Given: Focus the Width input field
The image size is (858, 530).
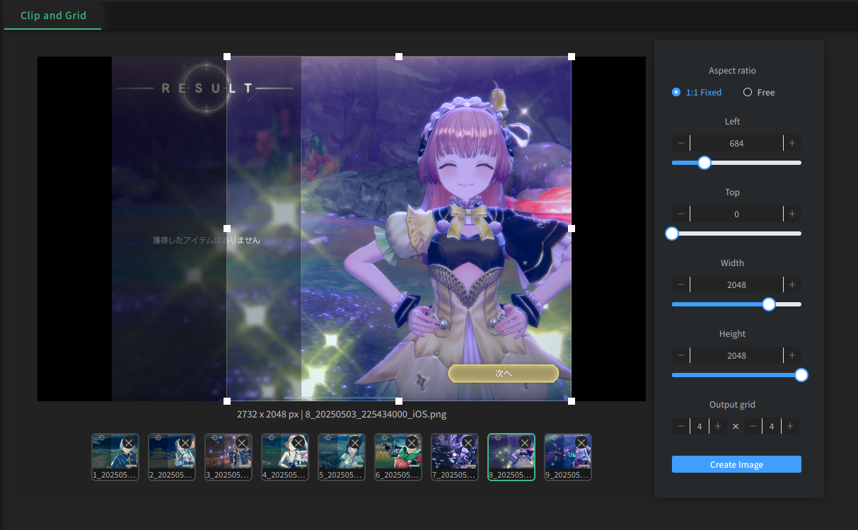Looking at the screenshot, I should [736, 285].
